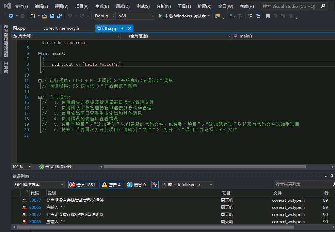Screen dimensions: 335x232
Task: Open the 编辑(E) menu
Action: click(x=41, y=6)
